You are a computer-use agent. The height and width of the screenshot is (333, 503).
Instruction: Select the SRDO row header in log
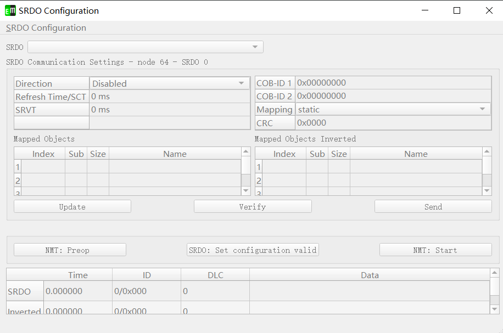click(x=25, y=291)
